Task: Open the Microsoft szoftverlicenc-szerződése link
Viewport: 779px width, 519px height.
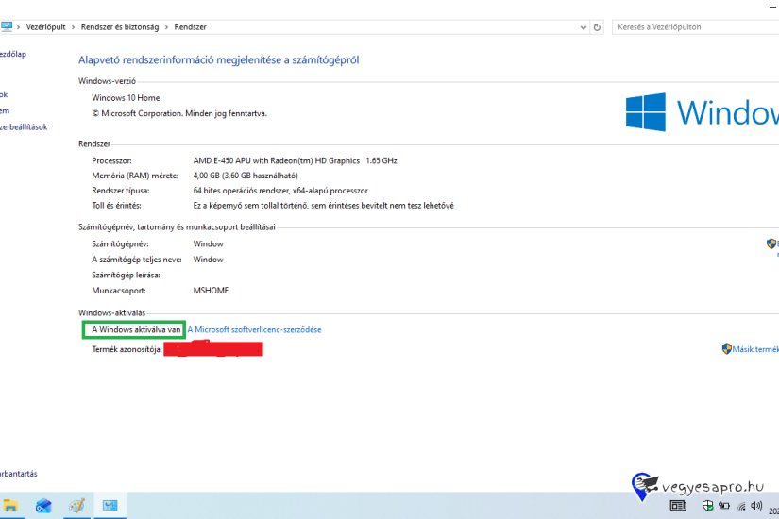Action: 254,329
